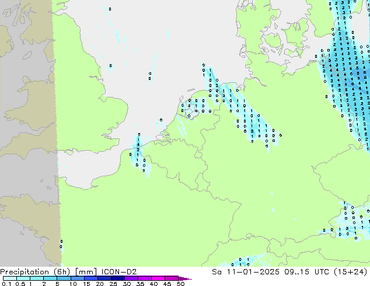
Task: Click the "0.1" legend scale label
Action: (6, 284)
